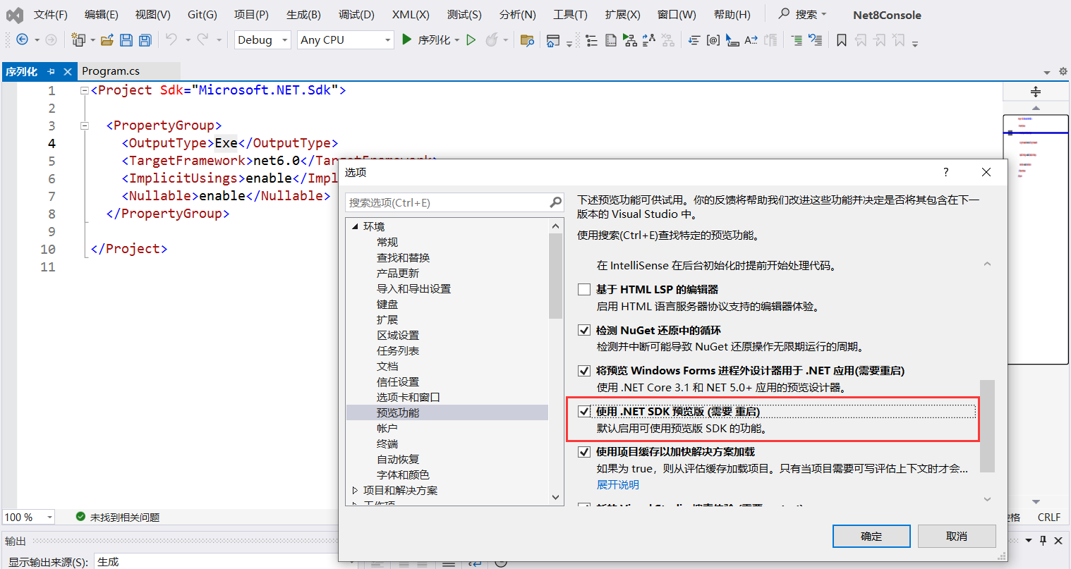
Task: Click the blue-arrow uncomment lines icon
Action: [x=815, y=40]
